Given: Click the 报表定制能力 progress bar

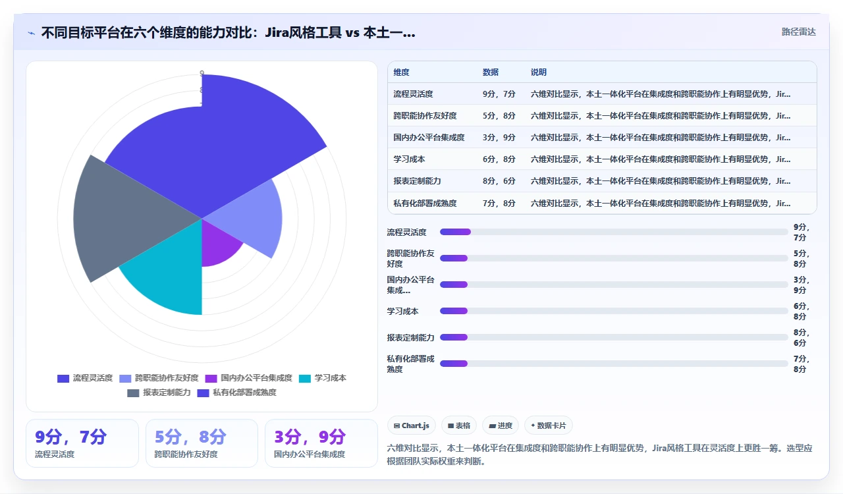Looking at the screenshot, I should pyautogui.click(x=614, y=337).
